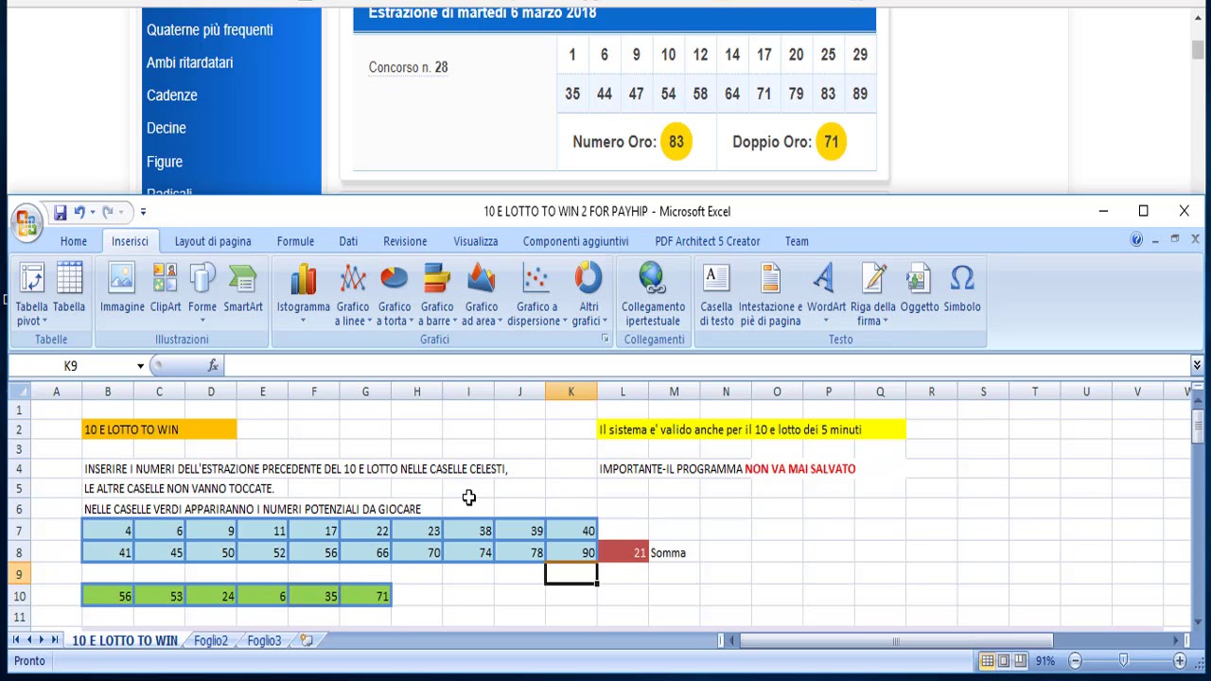Open the Layout di pagina tab
Screen dimensions: 1211x681
point(213,241)
